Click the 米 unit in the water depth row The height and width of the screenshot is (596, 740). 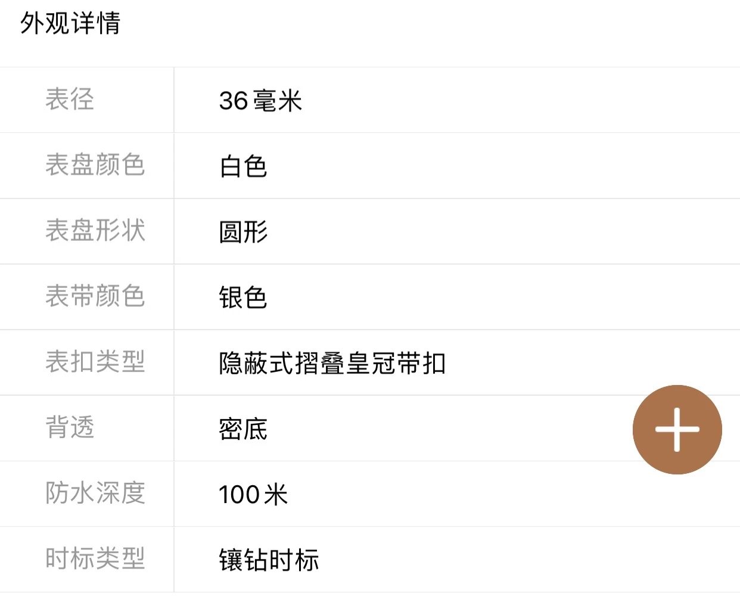276,495
